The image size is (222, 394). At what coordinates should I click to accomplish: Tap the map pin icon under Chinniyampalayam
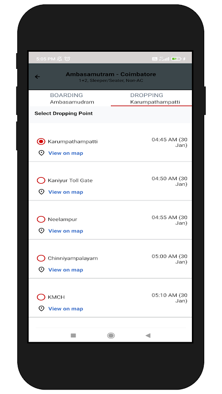(41, 270)
